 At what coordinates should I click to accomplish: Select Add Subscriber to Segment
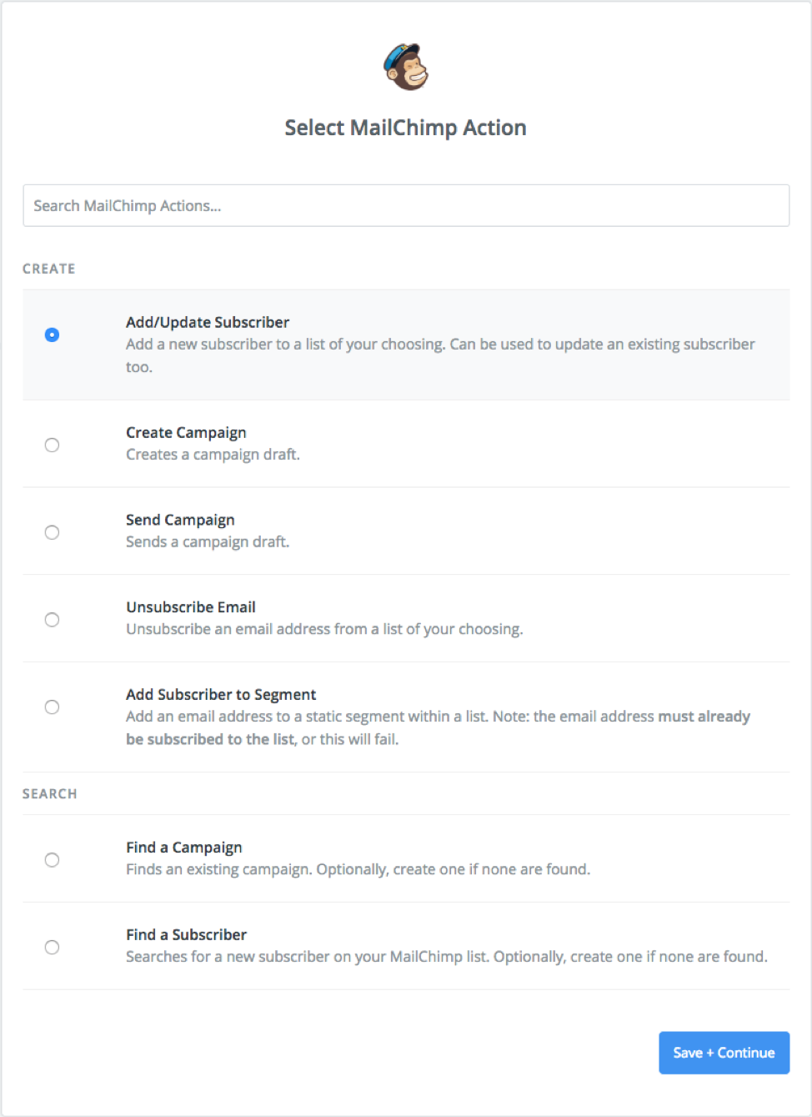pyautogui.click(x=52, y=707)
